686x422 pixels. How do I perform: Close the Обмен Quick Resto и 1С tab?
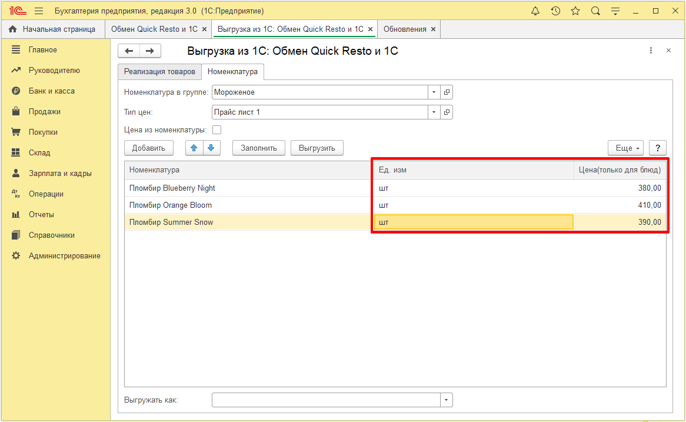(204, 29)
